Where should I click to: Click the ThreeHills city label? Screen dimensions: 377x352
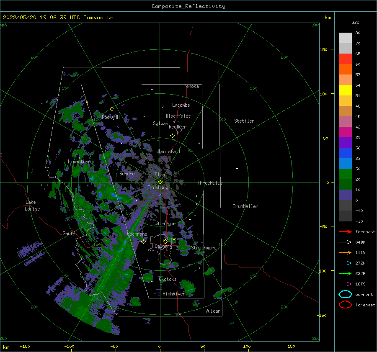[x=210, y=183]
